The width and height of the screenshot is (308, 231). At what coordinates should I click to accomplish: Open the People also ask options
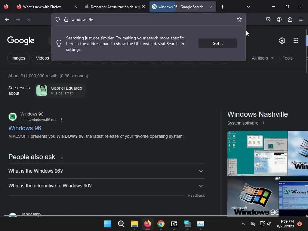[62, 157]
